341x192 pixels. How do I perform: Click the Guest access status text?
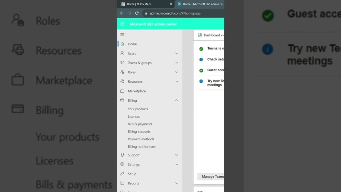216,70
